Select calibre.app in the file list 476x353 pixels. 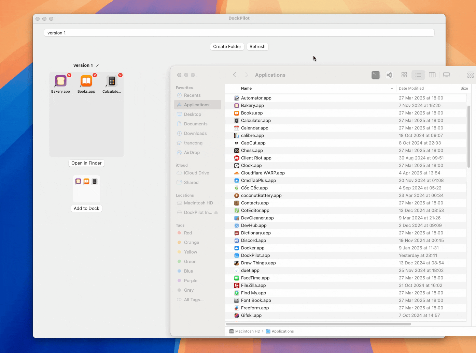346,136
